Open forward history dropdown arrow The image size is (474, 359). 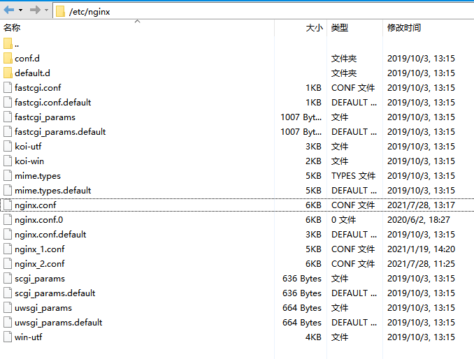tap(46, 10)
